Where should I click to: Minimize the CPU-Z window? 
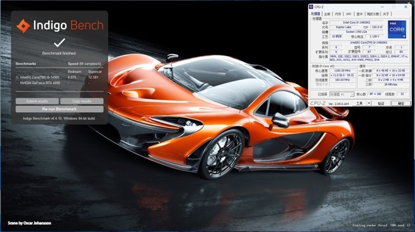click(x=382, y=7)
